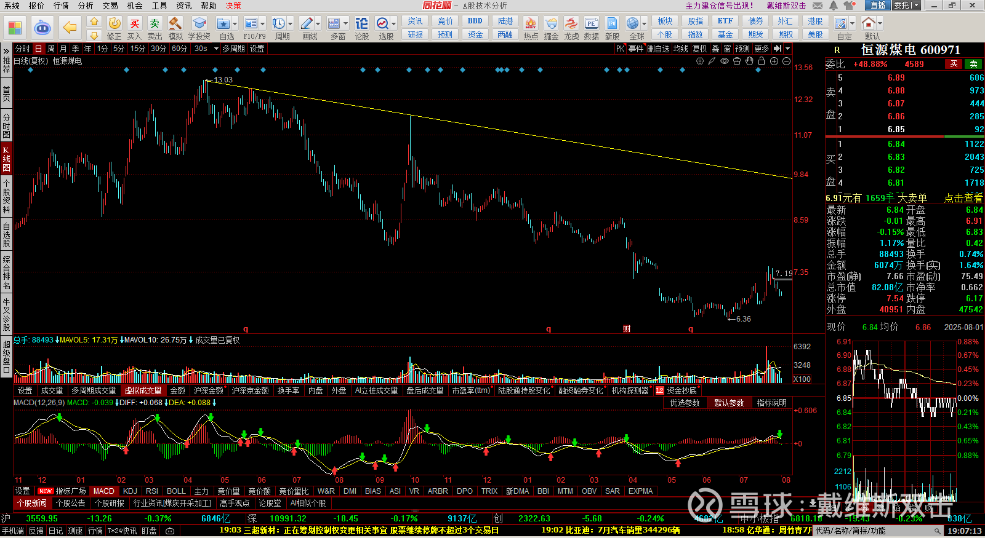985x538 pixels.
Task: Click the notification bell icon
Action: pyautogui.click(x=833, y=6)
